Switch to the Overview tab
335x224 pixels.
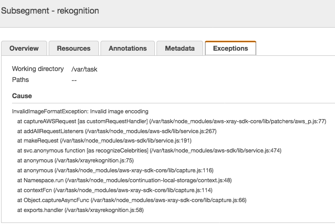pos(24,49)
